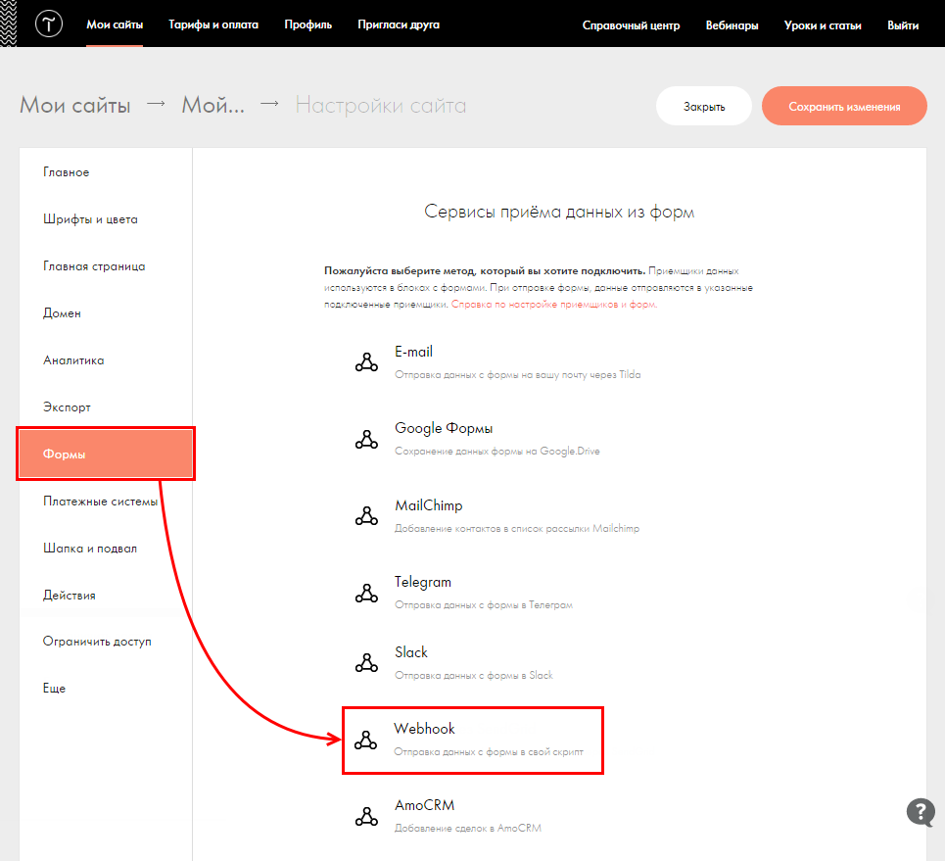
Task: Click the Slack service icon
Action: [x=365, y=663]
